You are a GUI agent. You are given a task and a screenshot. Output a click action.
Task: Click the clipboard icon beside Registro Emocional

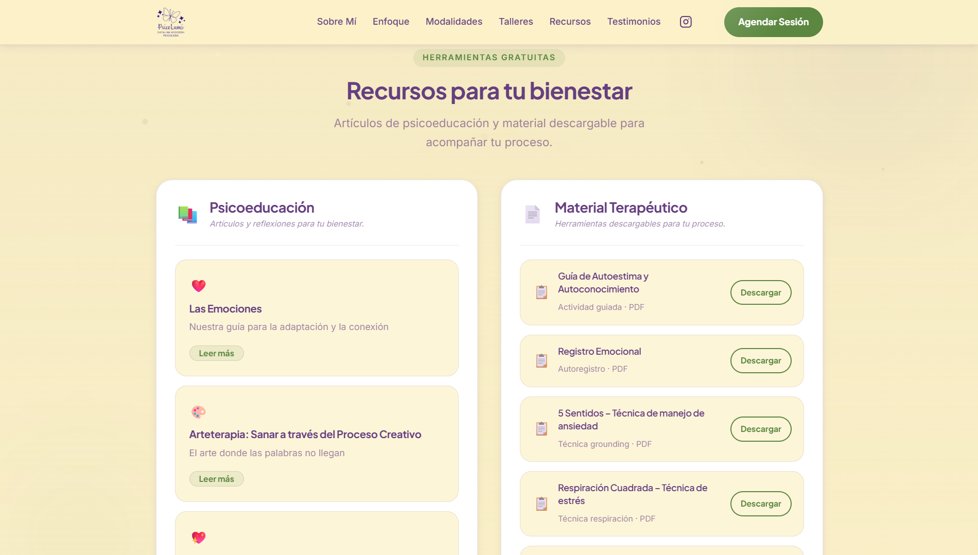542,361
